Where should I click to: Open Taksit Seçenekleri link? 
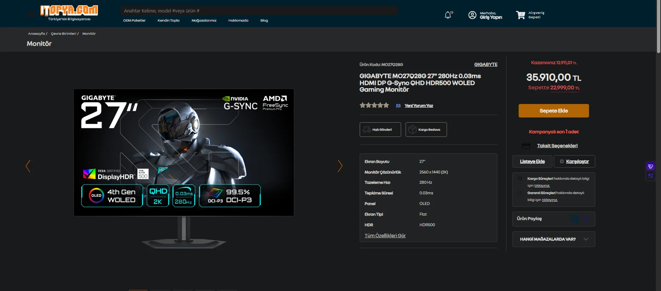tap(557, 146)
